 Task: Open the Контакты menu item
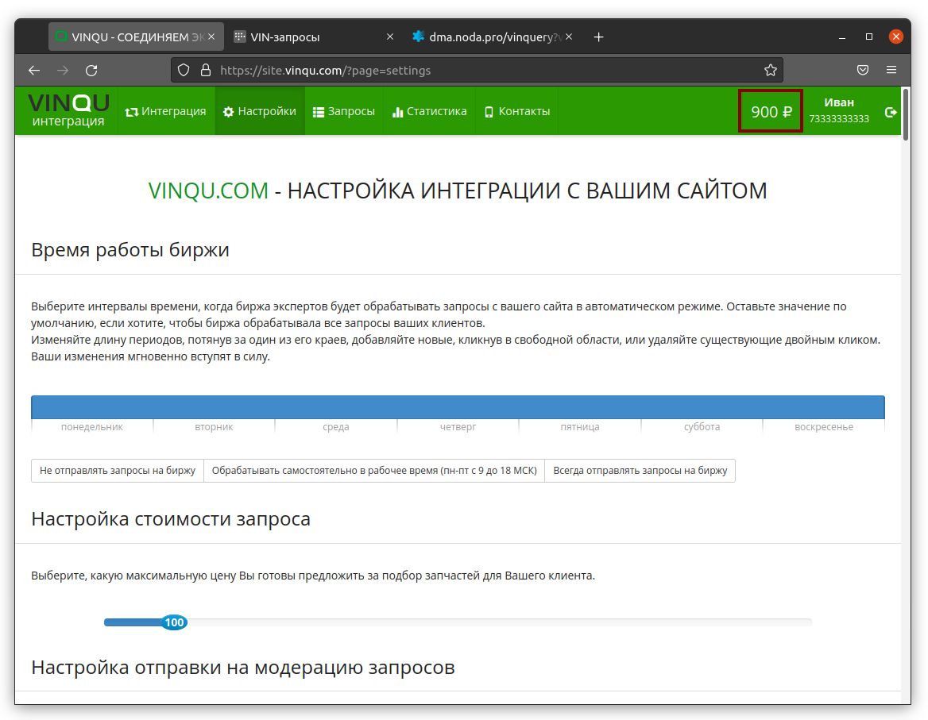point(517,111)
